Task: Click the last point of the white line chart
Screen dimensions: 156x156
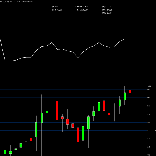Action: pyautogui.click(x=130, y=39)
